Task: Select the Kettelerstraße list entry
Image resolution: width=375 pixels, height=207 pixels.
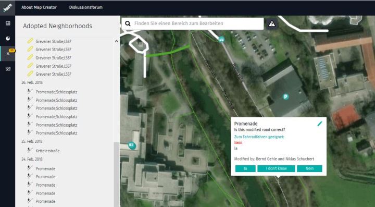Action: click(x=47, y=151)
